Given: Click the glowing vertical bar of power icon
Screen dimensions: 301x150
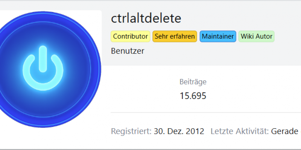Looking at the screenshot, I should pyautogui.click(x=43, y=59).
